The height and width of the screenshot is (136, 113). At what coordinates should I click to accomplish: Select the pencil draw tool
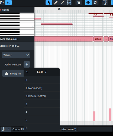(56, 2)
